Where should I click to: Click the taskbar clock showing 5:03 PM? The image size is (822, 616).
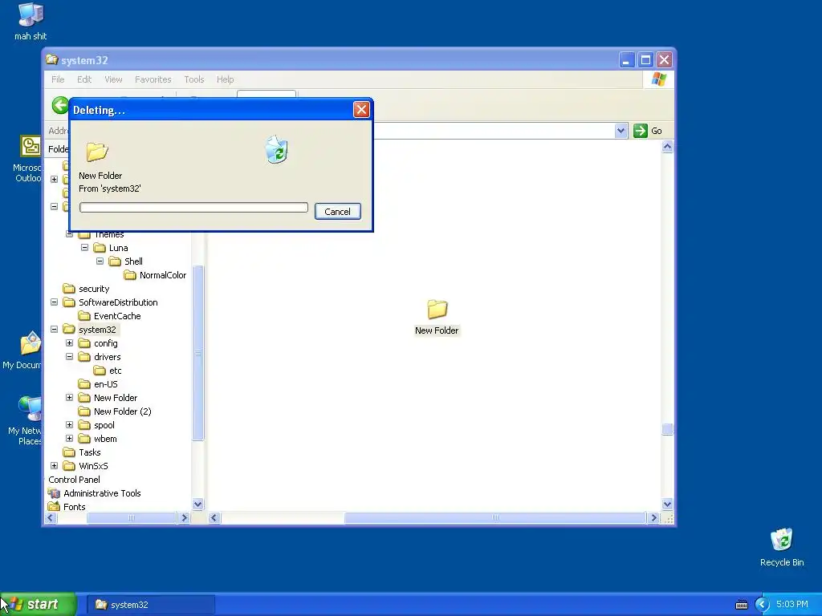coord(791,604)
